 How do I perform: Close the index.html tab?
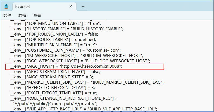(x=71, y=6)
